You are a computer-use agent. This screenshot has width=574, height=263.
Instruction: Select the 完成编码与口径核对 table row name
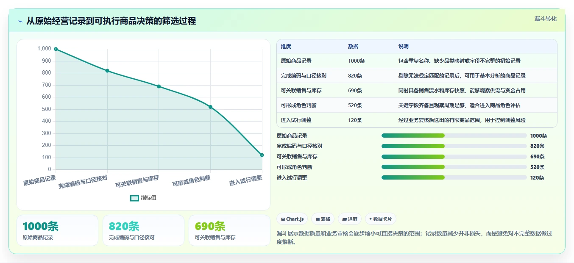coord(304,76)
